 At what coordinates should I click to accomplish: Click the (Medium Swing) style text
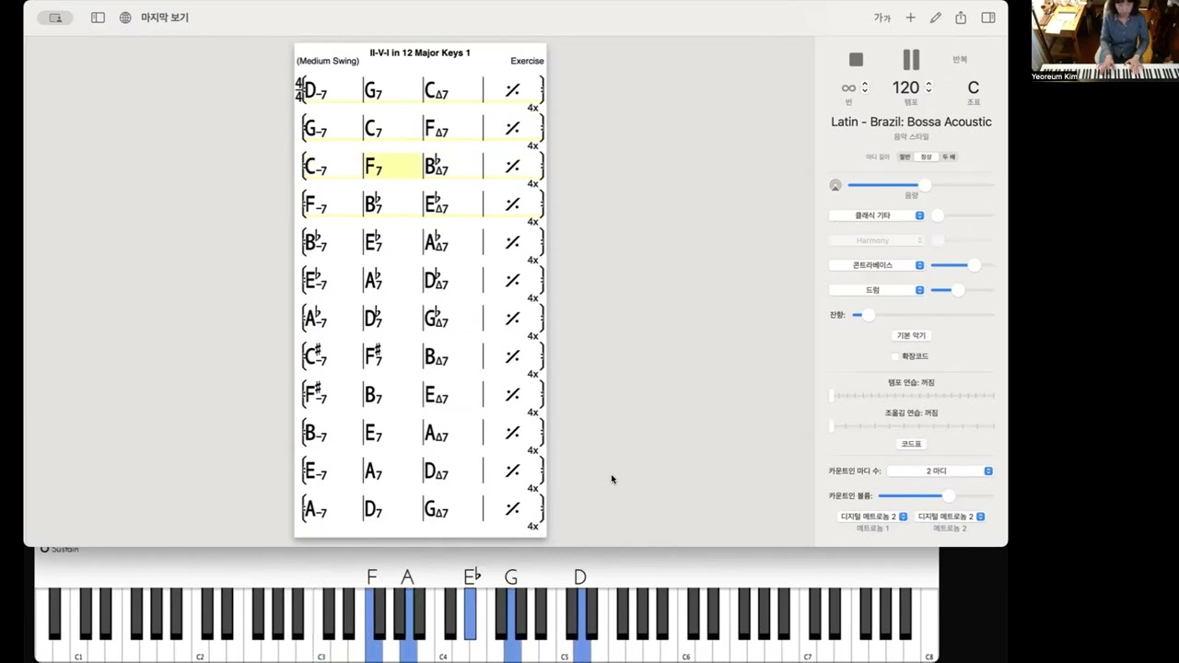click(x=328, y=61)
